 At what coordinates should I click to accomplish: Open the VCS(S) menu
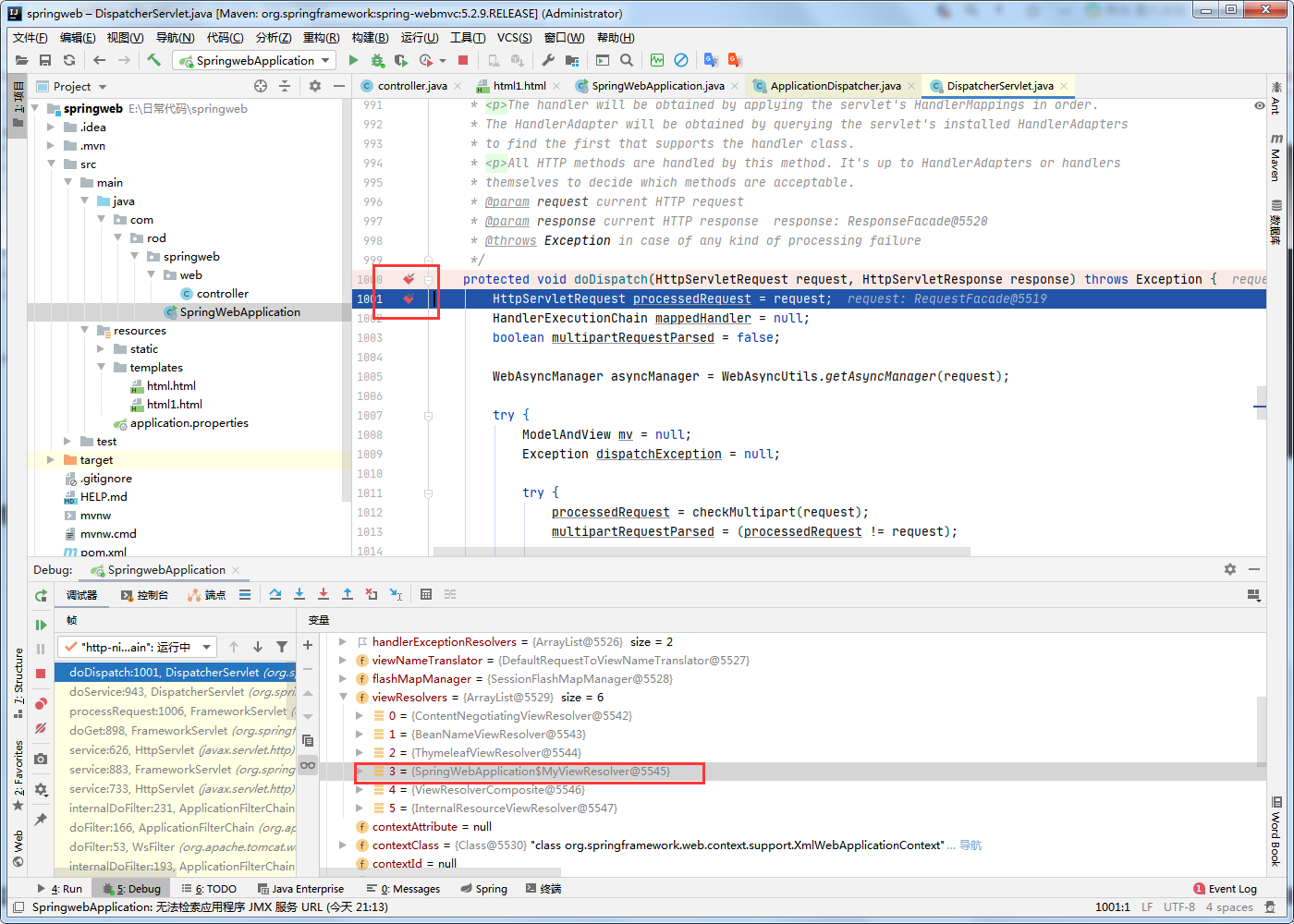(x=514, y=38)
